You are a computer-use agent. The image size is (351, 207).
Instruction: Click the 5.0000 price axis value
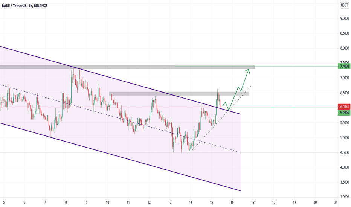345,138
